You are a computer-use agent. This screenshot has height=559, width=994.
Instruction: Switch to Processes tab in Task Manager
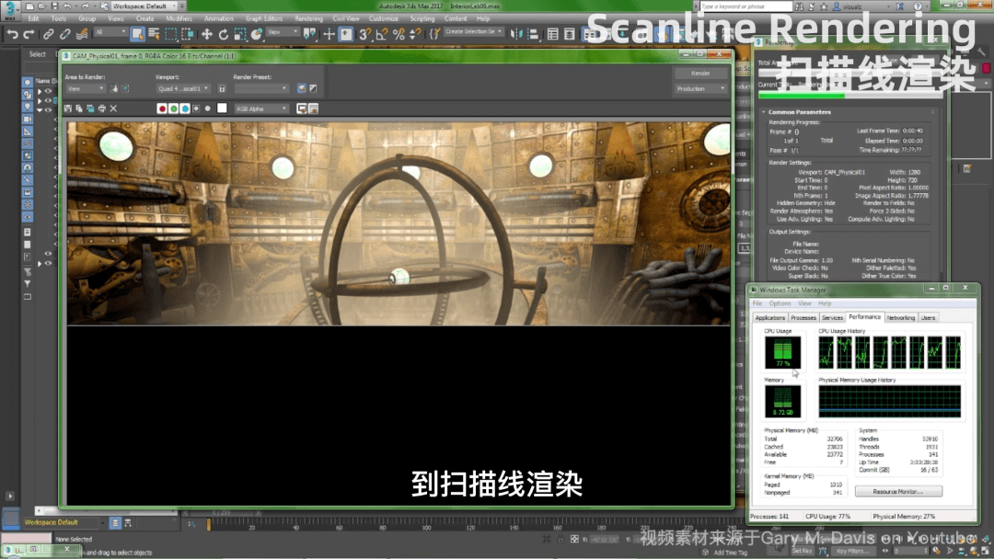(x=803, y=318)
